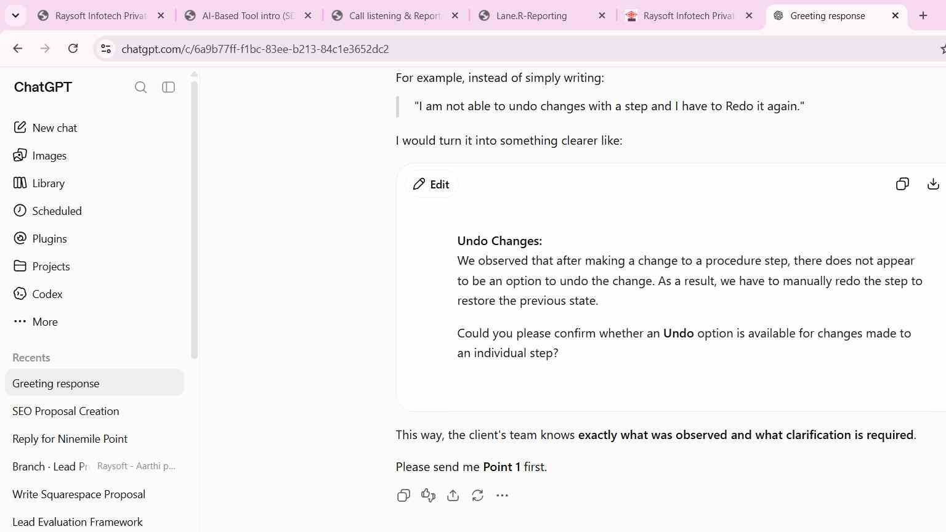This screenshot has height=532, width=946.
Task: Switch to Call listening & Report tab
Action: [395, 16]
